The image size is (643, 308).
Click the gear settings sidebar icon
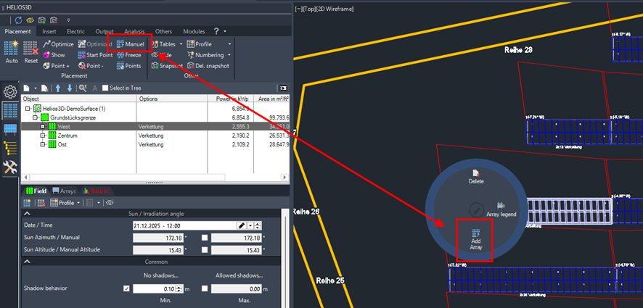[10, 91]
